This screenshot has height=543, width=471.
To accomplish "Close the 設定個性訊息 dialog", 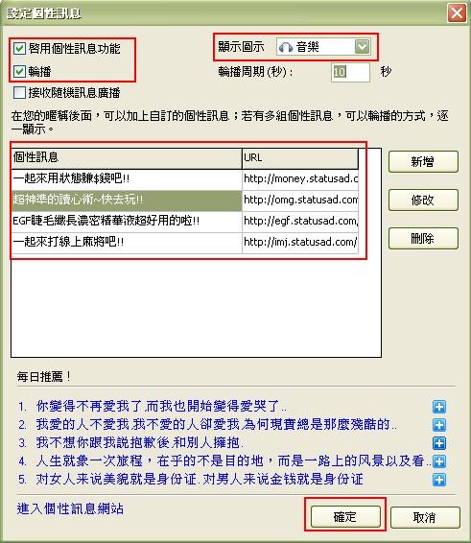I will [457, 13].
